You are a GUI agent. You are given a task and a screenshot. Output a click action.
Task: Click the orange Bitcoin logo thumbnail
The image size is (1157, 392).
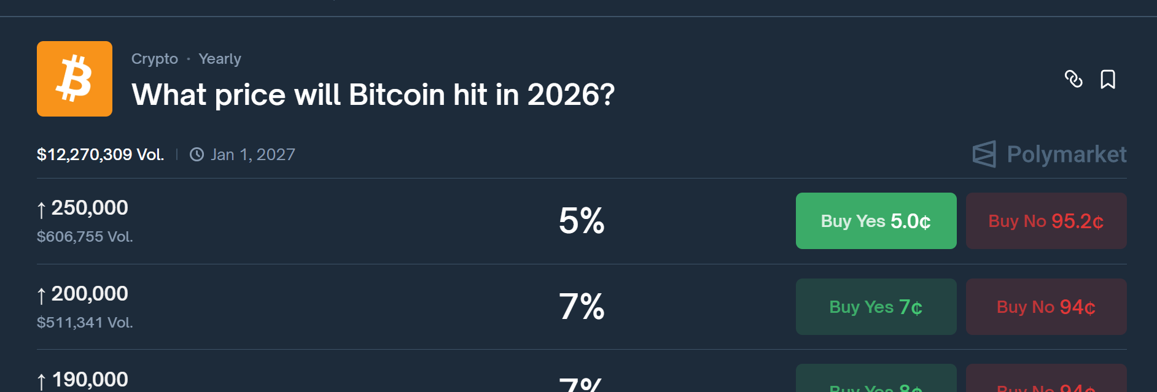pyautogui.click(x=74, y=79)
